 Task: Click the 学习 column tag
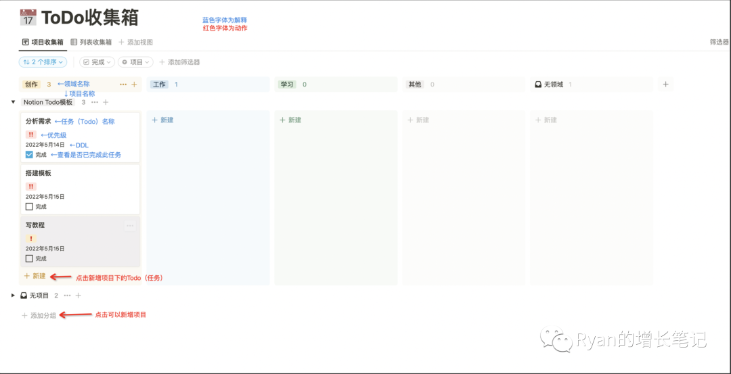click(x=287, y=85)
